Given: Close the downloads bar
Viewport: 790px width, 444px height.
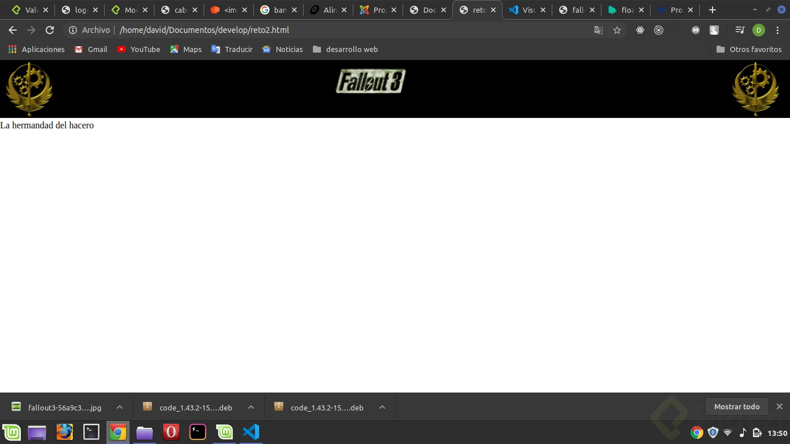Looking at the screenshot, I should tap(780, 407).
